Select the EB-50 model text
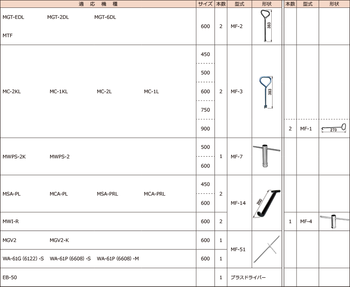The width and height of the screenshot is (350, 287). tap(10, 277)
